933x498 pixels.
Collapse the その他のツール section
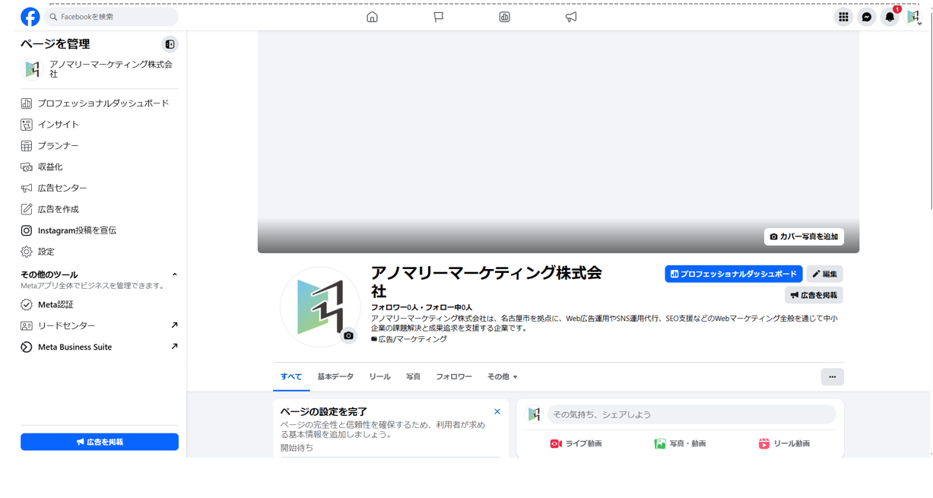tap(174, 274)
